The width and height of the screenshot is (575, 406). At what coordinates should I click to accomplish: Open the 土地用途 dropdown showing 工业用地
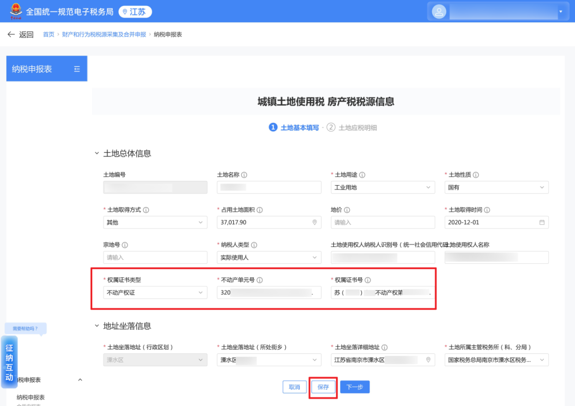click(x=383, y=187)
